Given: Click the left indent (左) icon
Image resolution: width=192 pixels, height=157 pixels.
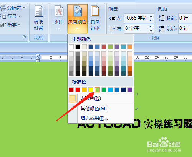Looking at the screenshot, I should point(112,18).
